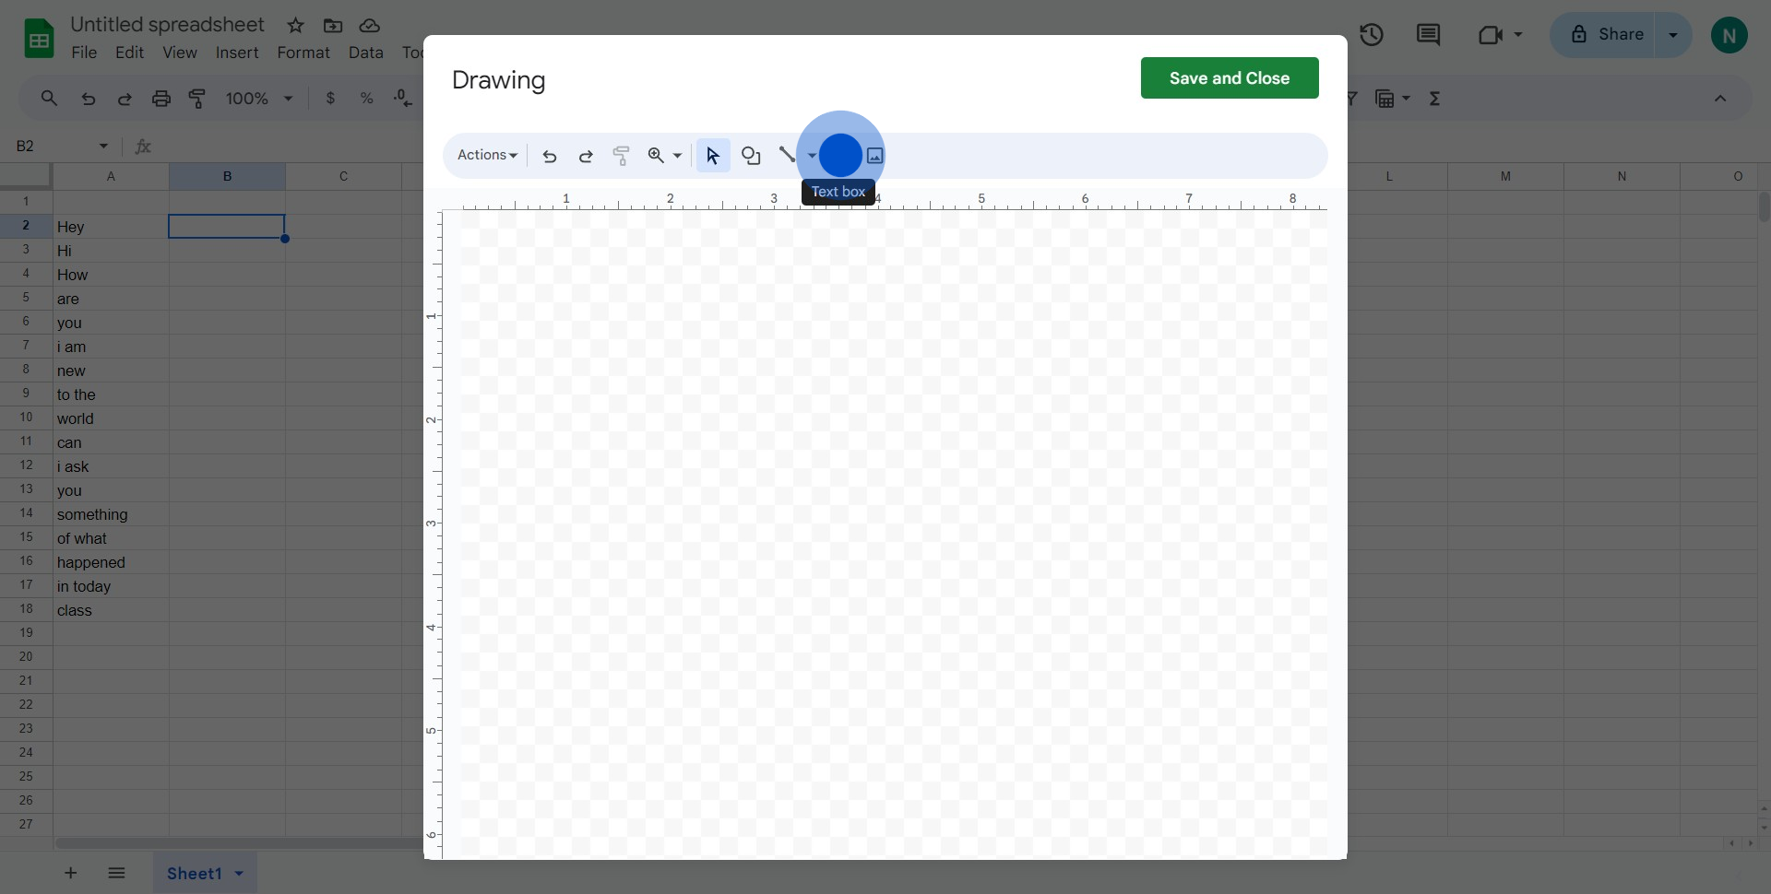Insert functions using the sigma icon

pyautogui.click(x=1435, y=99)
